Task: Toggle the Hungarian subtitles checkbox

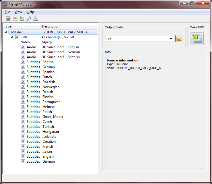Action: 23,132
